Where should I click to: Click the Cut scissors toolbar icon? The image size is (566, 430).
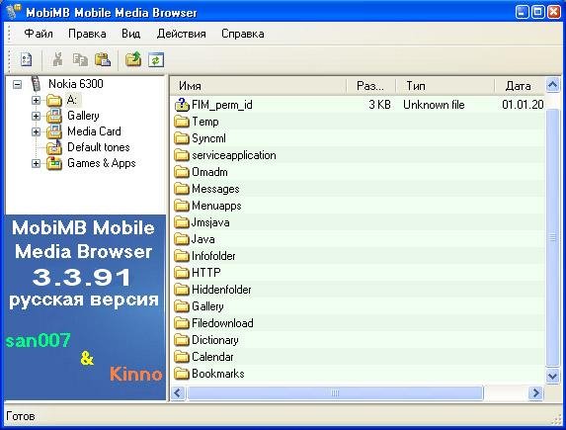[57, 59]
